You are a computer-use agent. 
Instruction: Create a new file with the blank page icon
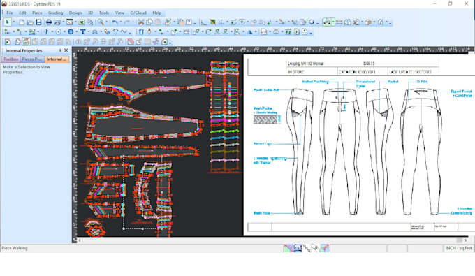[22, 22]
